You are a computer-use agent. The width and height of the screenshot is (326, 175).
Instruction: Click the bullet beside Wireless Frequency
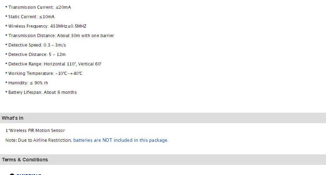(x=6, y=26)
